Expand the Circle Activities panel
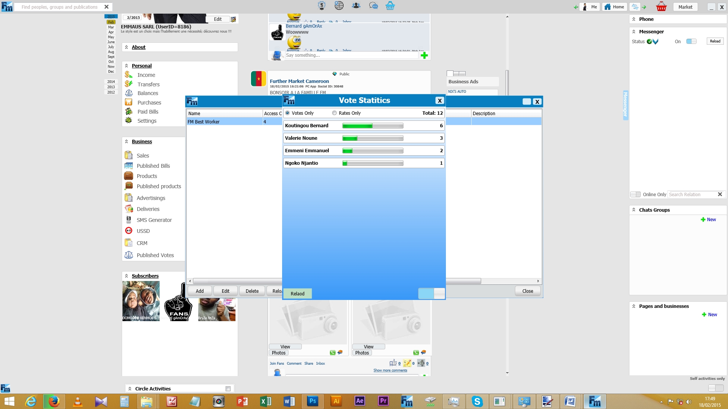728x409 pixels. [130, 389]
